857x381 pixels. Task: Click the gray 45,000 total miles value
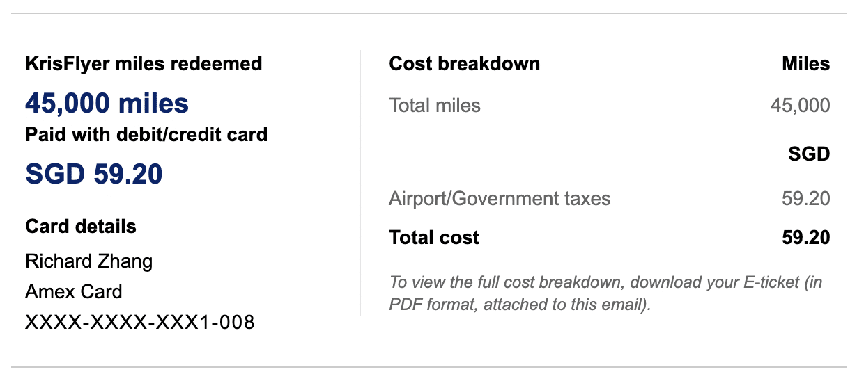tap(800, 106)
